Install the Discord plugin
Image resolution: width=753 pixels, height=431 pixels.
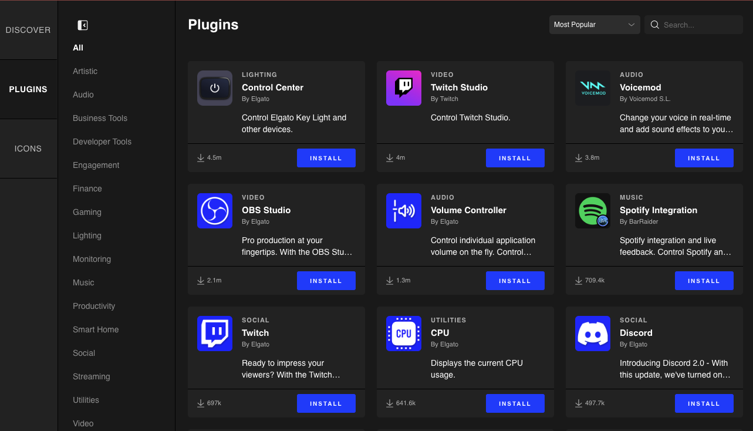[x=704, y=403]
